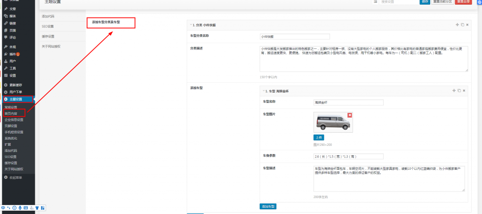The height and width of the screenshot is (214, 482).
Task: Remove the van image with the red X
Action: pos(350,115)
